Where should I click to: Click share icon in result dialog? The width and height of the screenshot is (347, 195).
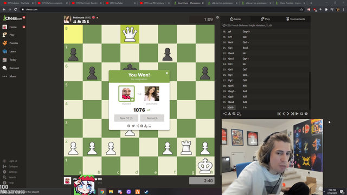tap(138, 126)
